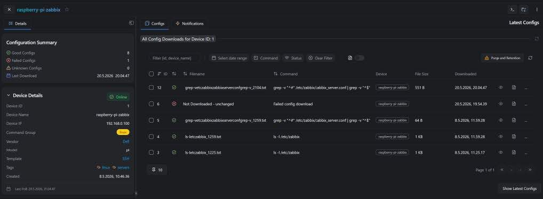
Task: Select the checkbox for config ID 5
Action: coord(151,120)
